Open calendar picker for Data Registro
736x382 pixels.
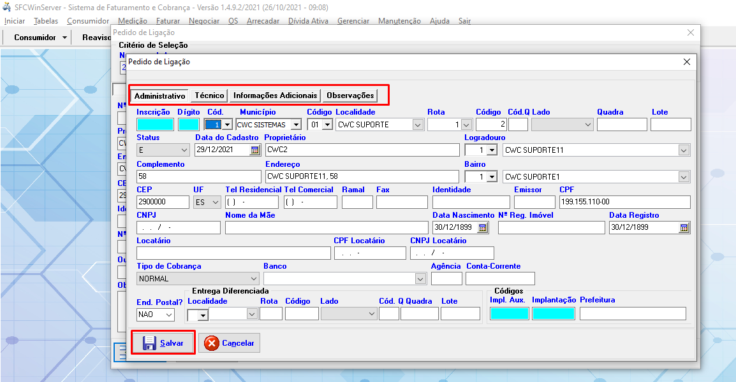(x=684, y=228)
